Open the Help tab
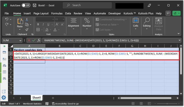Image resolution: width=184 pixels, height=107 pixels. (x=159, y=13)
